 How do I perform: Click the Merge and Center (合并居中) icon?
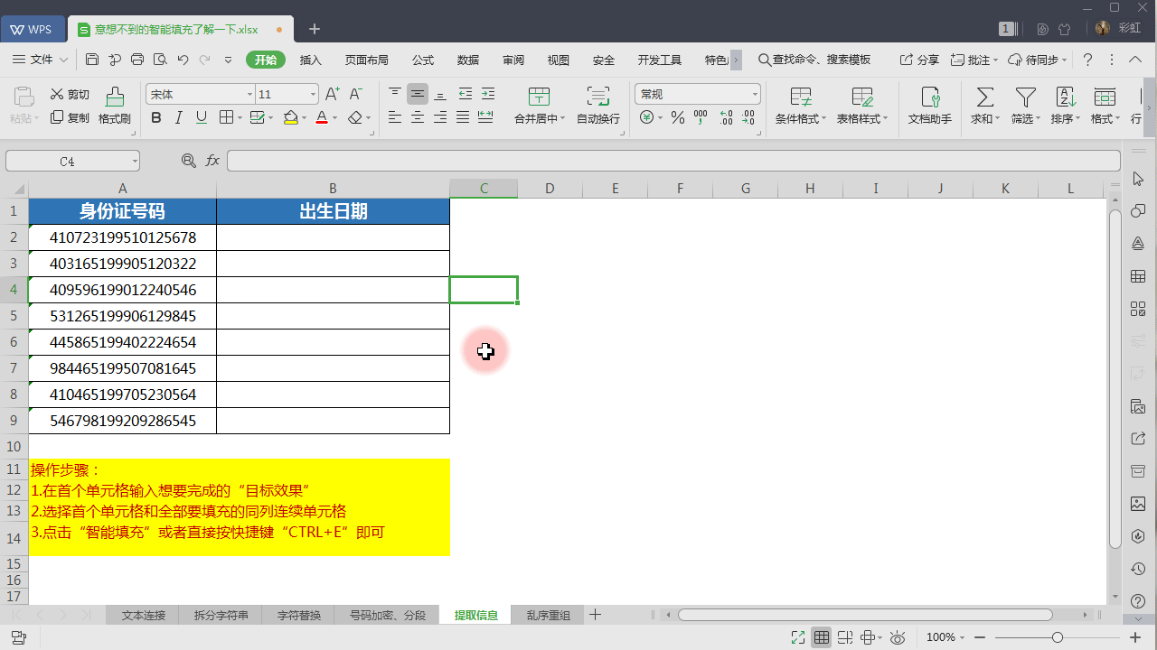pyautogui.click(x=539, y=97)
